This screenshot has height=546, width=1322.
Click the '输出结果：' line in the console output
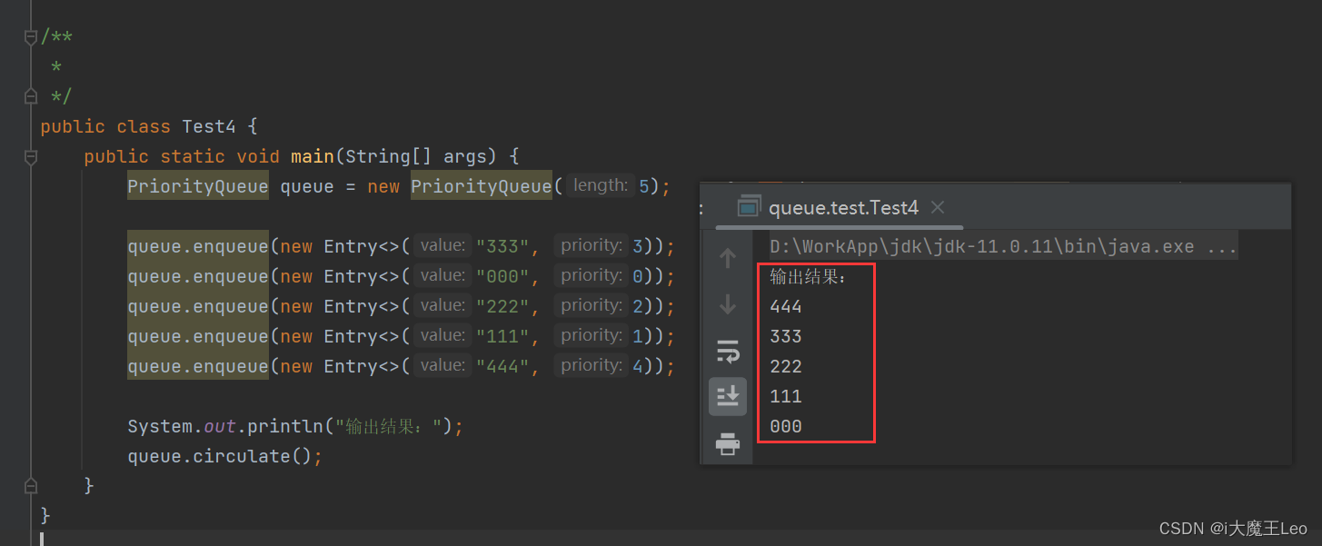click(x=808, y=276)
